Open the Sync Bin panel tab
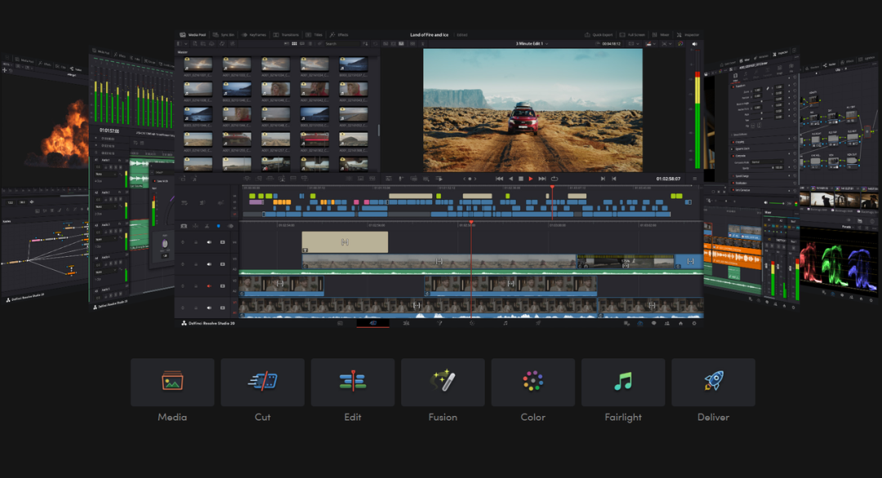Image resolution: width=882 pixels, height=478 pixels. pyautogui.click(x=224, y=35)
